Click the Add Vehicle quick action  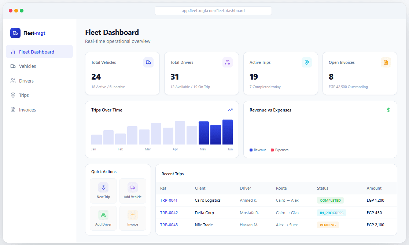[x=133, y=191]
